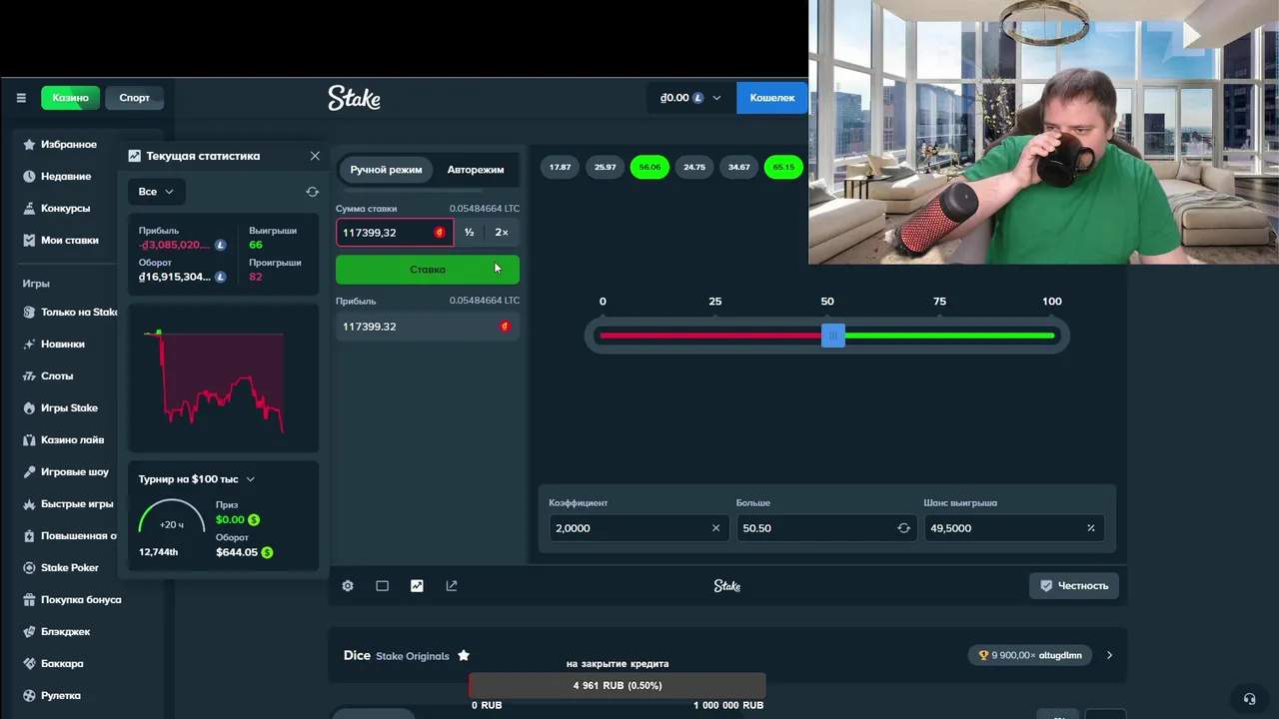The height and width of the screenshot is (719, 1279).
Task: Click the Блэкджек icon in sidebar
Action: click(x=30, y=632)
